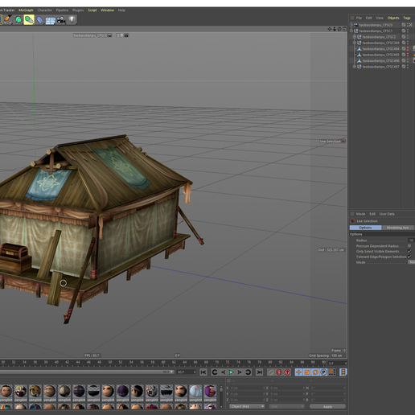The width and height of the screenshot is (415, 415).
Task: Open the blue deformer capsule icon
Action: coord(39,20)
